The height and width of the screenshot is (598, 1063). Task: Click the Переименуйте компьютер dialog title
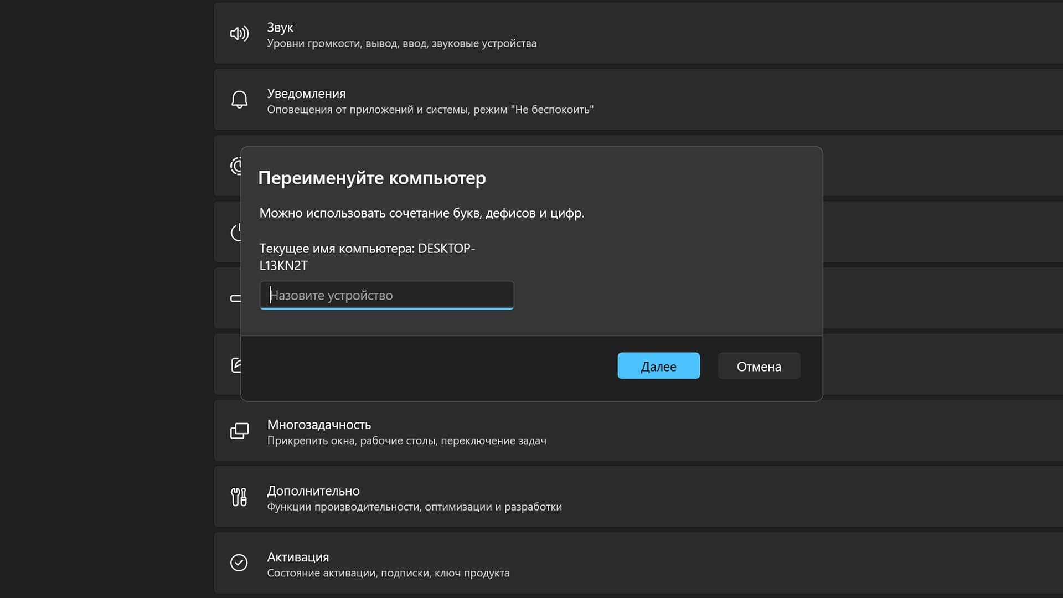[372, 178]
